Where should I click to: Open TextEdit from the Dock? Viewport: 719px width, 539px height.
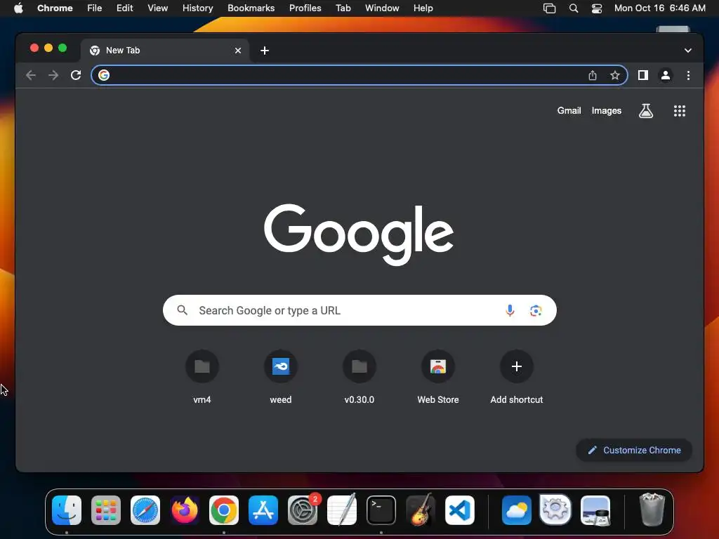pos(342,510)
